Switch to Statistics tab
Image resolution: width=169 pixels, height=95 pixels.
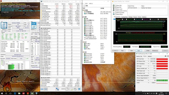(x=144, y=17)
